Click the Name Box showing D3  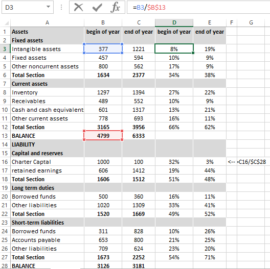click(28, 7)
